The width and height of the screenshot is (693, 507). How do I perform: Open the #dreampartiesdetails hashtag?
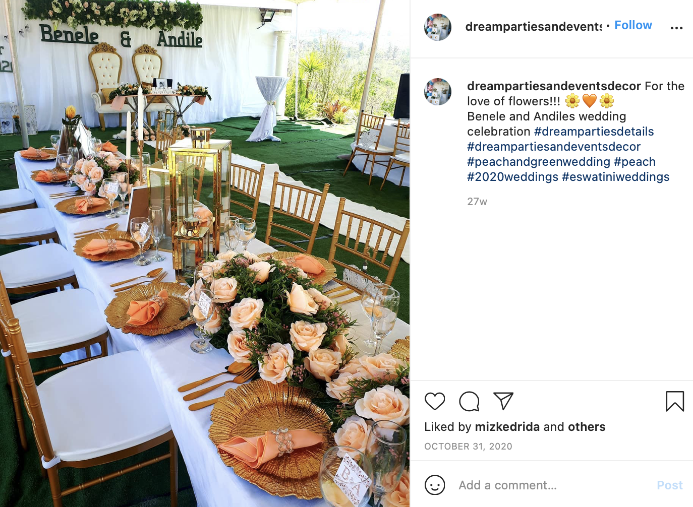click(594, 132)
